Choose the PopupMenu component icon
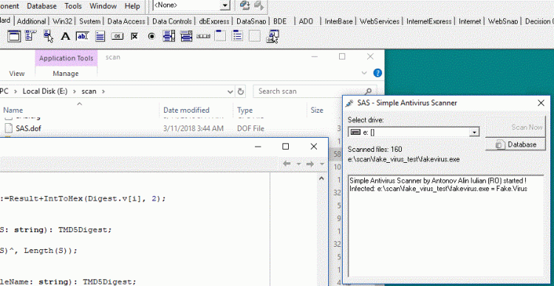 (x=48, y=36)
